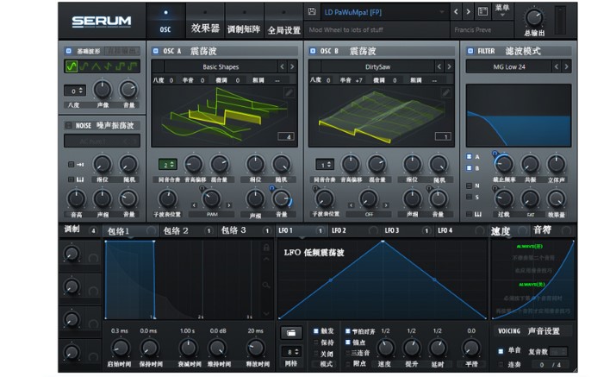Click the OSC A wavetable frame number 4
610x377 pixels.
pyautogui.click(x=286, y=136)
